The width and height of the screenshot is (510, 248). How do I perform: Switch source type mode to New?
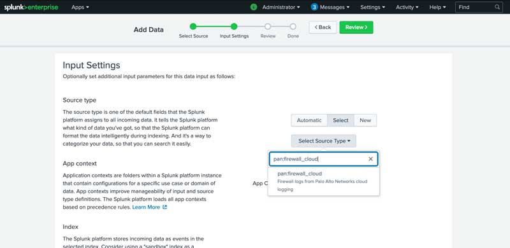click(x=365, y=120)
